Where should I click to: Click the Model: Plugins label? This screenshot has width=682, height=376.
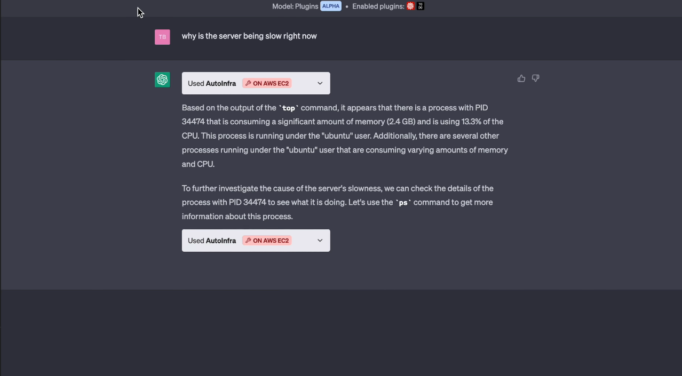(x=295, y=6)
